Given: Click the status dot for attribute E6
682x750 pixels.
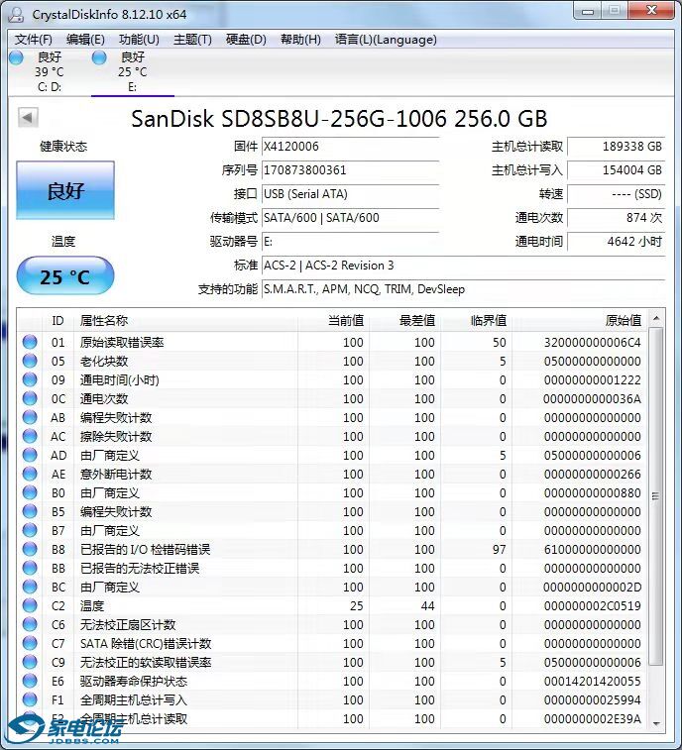Looking at the screenshot, I should (x=30, y=681).
